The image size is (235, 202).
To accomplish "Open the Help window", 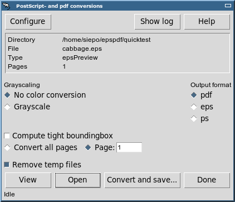I will pos(207,22).
